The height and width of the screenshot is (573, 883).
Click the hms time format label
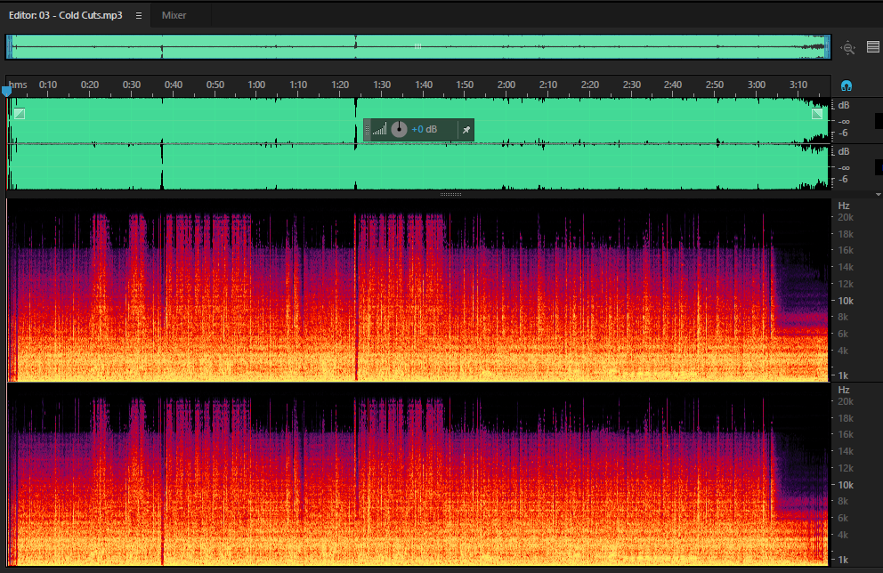18,85
